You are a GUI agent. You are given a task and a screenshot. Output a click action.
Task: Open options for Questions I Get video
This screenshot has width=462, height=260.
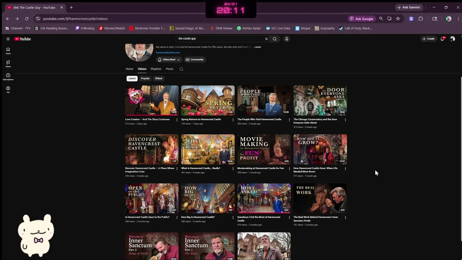point(289,217)
